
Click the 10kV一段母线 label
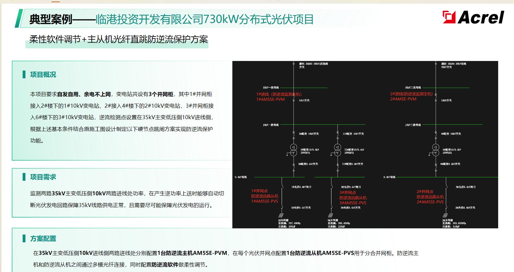271,125
